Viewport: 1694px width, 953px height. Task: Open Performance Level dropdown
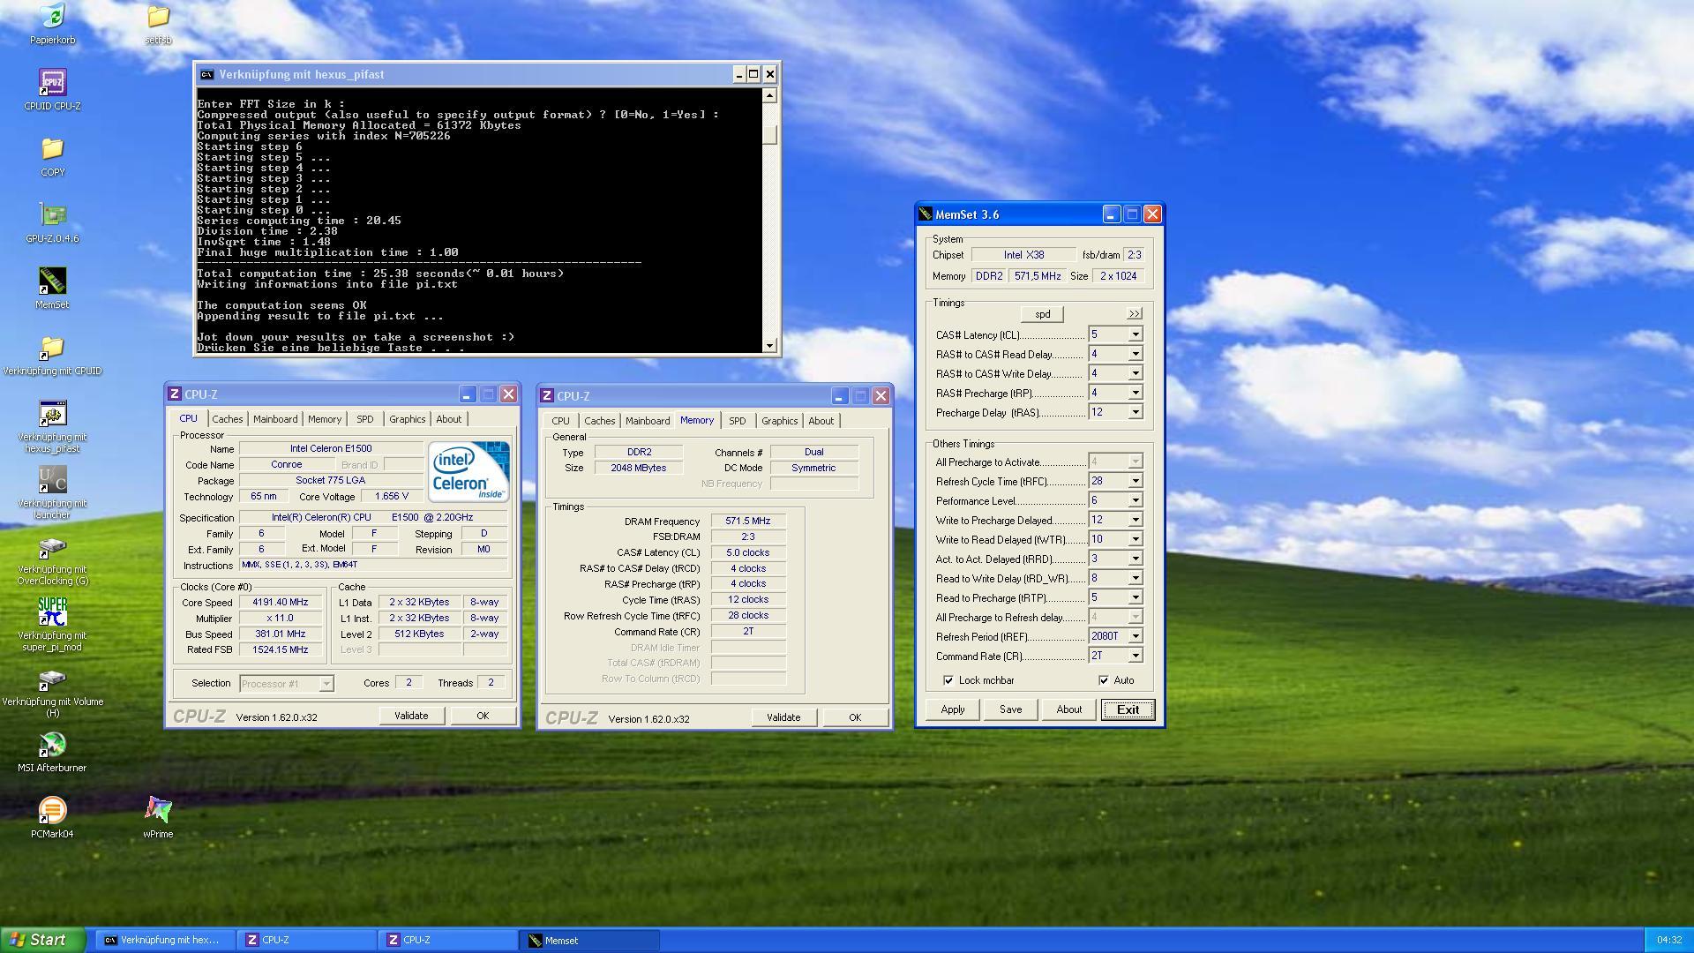(x=1136, y=501)
